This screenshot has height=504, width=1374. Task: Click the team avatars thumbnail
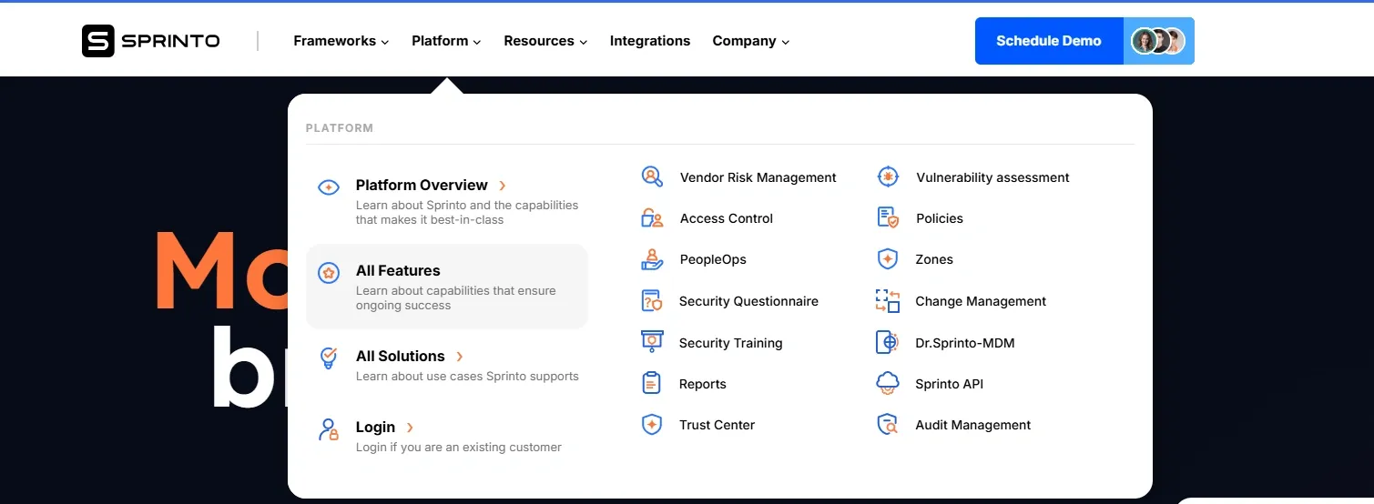coord(1158,41)
